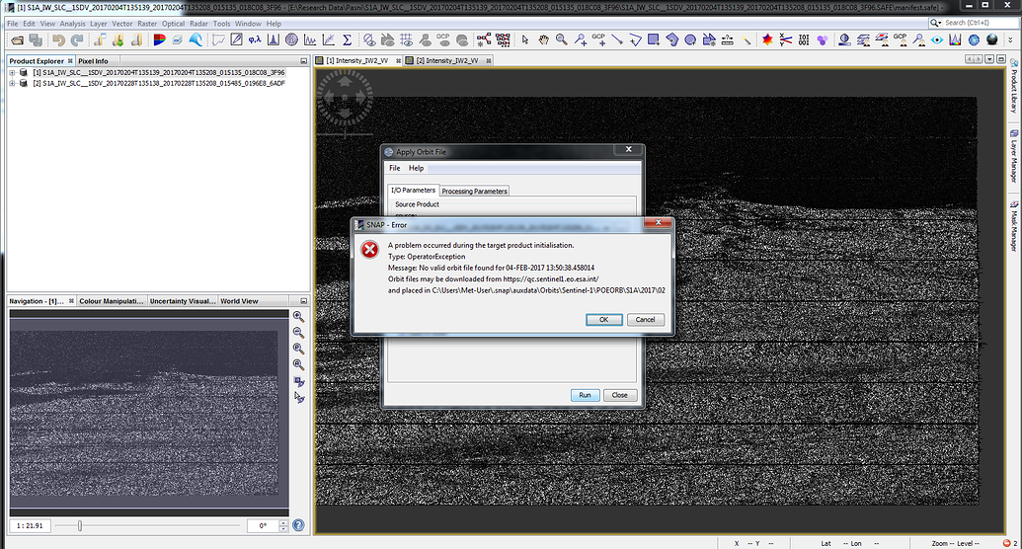Click zoom-in icon in Navigation panel
This screenshot has height=549, width=1022.
[298, 316]
